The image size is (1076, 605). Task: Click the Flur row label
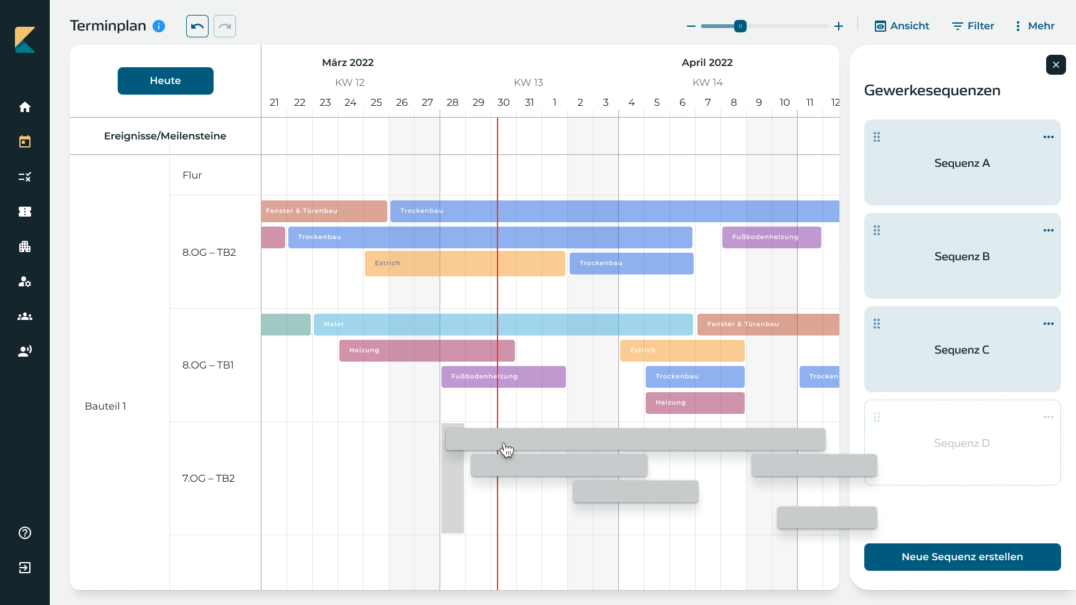tap(192, 176)
